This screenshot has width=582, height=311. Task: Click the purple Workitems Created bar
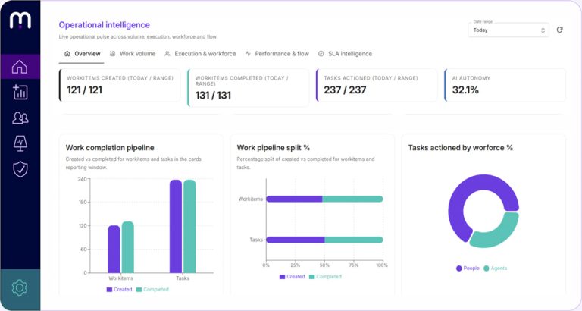[x=114, y=250]
